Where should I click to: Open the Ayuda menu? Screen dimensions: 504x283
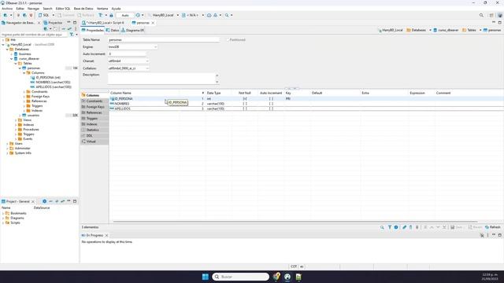116,9
